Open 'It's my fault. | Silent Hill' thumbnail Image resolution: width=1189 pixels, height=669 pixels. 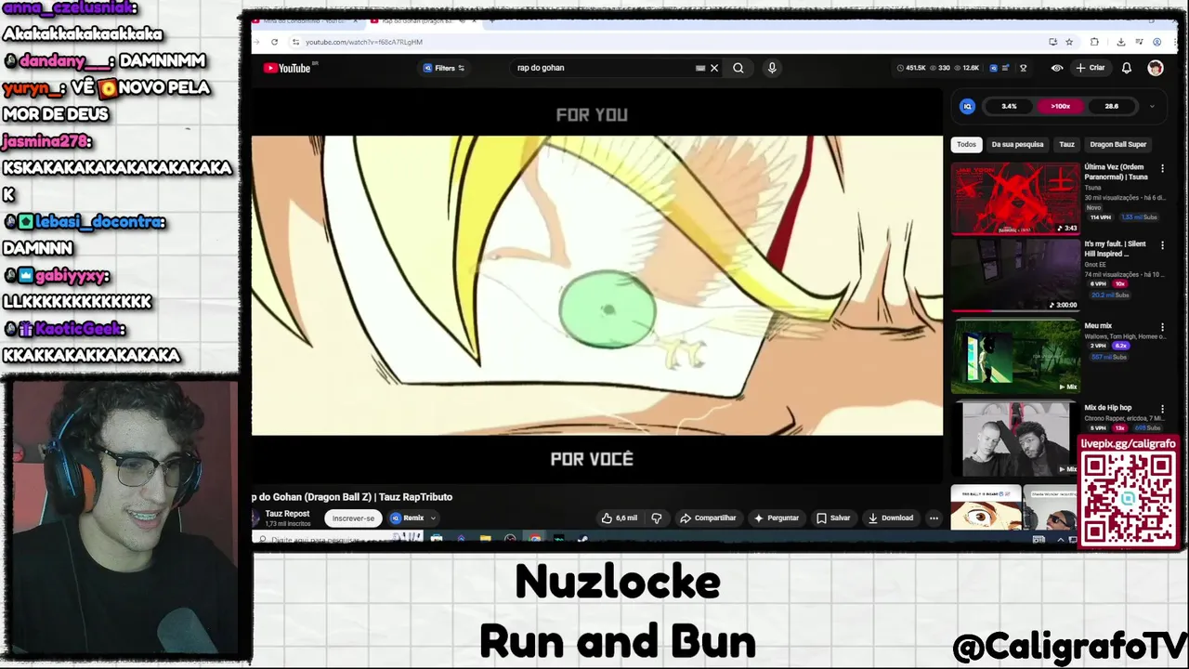pos(1015,275)
